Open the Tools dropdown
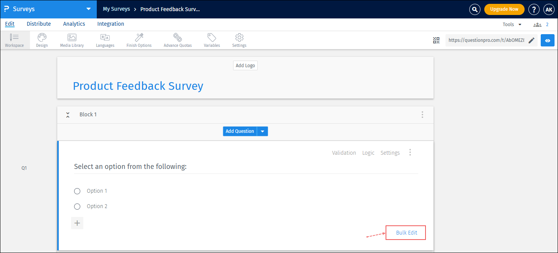This screenshot has height=253, width=558. coord(512,24)
